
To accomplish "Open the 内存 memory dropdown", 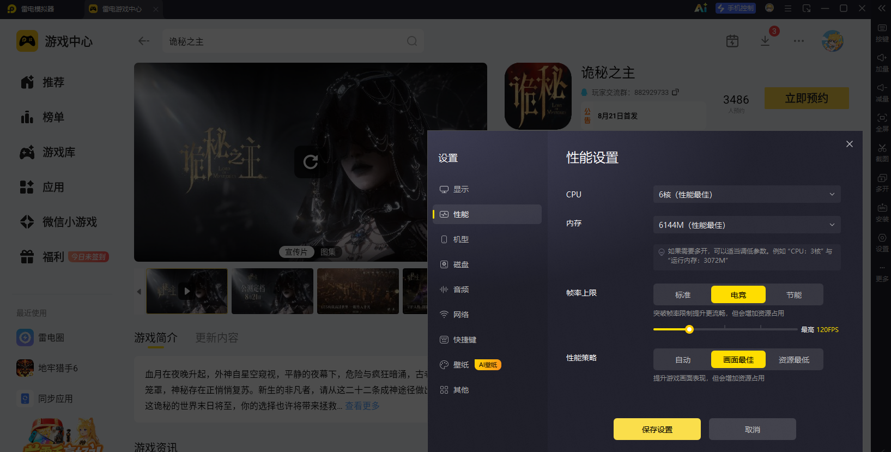I will [x=747, y=225].
